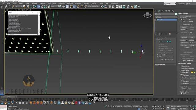Open the Modifiers menu
The width and height of the screenshot is (196, 110).
[x=34, y=4]
